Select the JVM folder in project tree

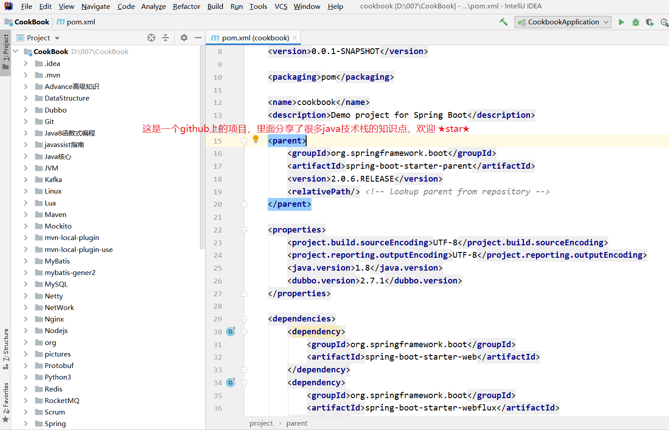tap(51, 168)
